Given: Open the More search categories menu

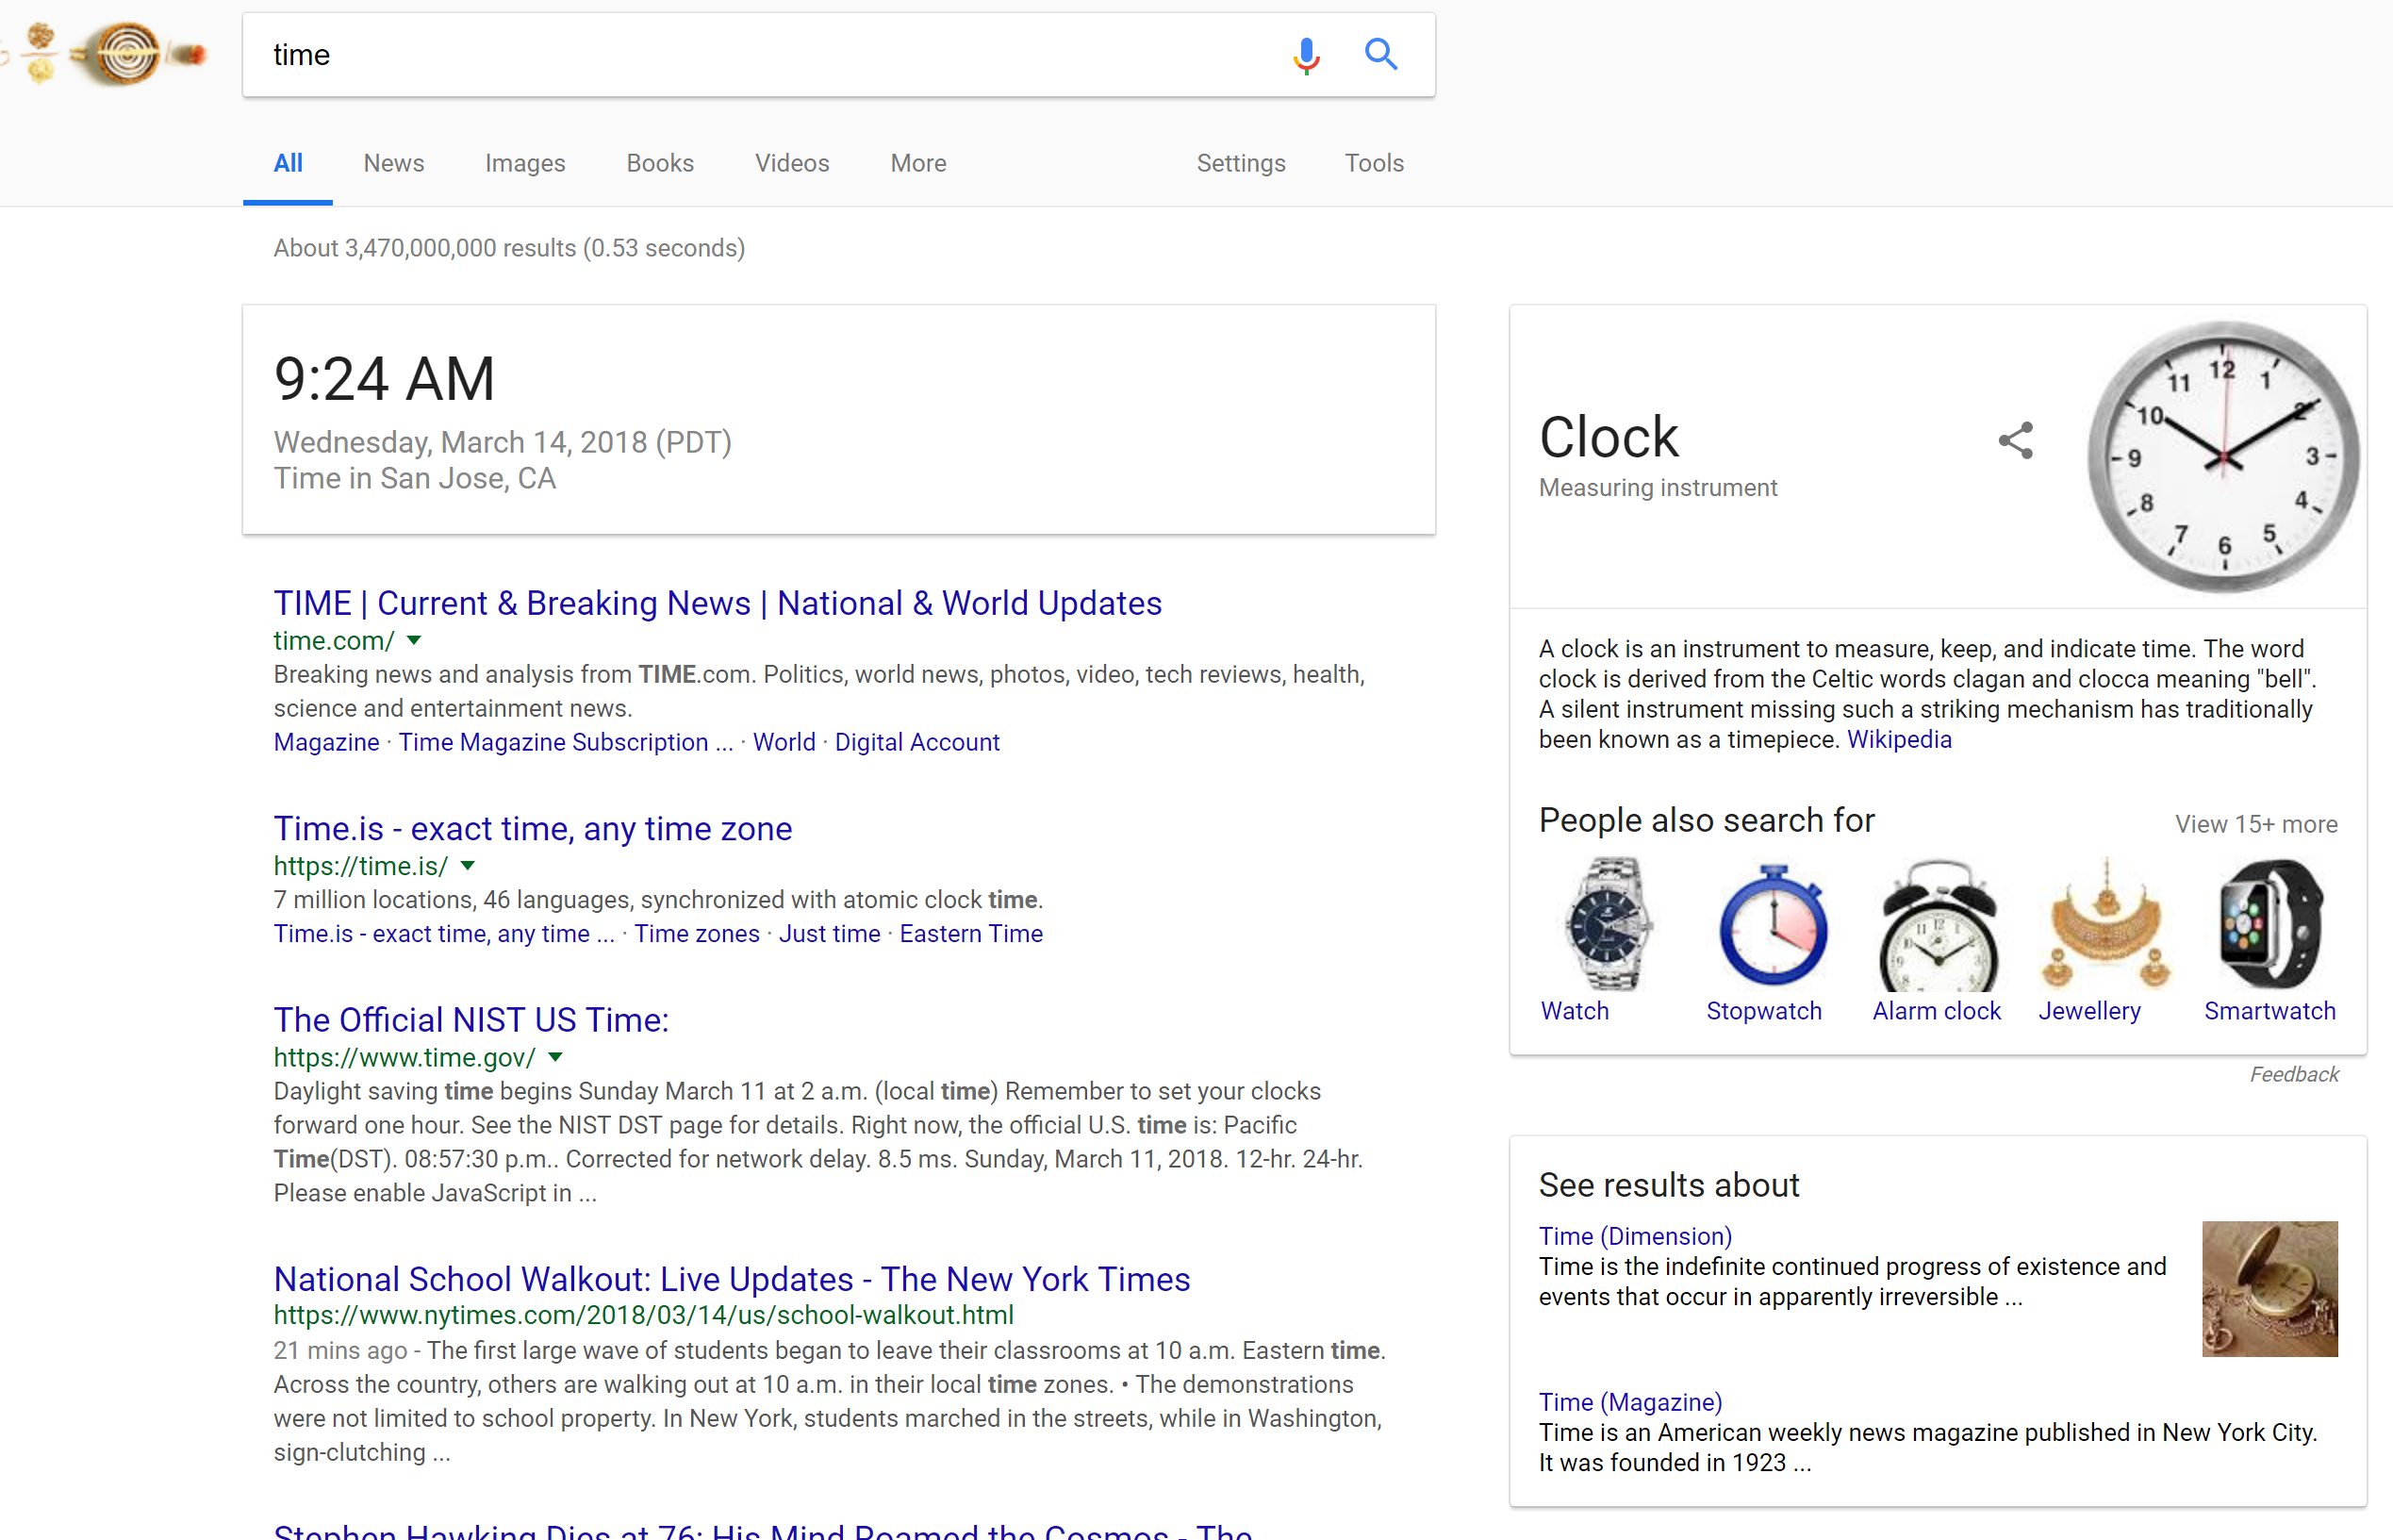Looking at the screenshot, I should (917, 163).
